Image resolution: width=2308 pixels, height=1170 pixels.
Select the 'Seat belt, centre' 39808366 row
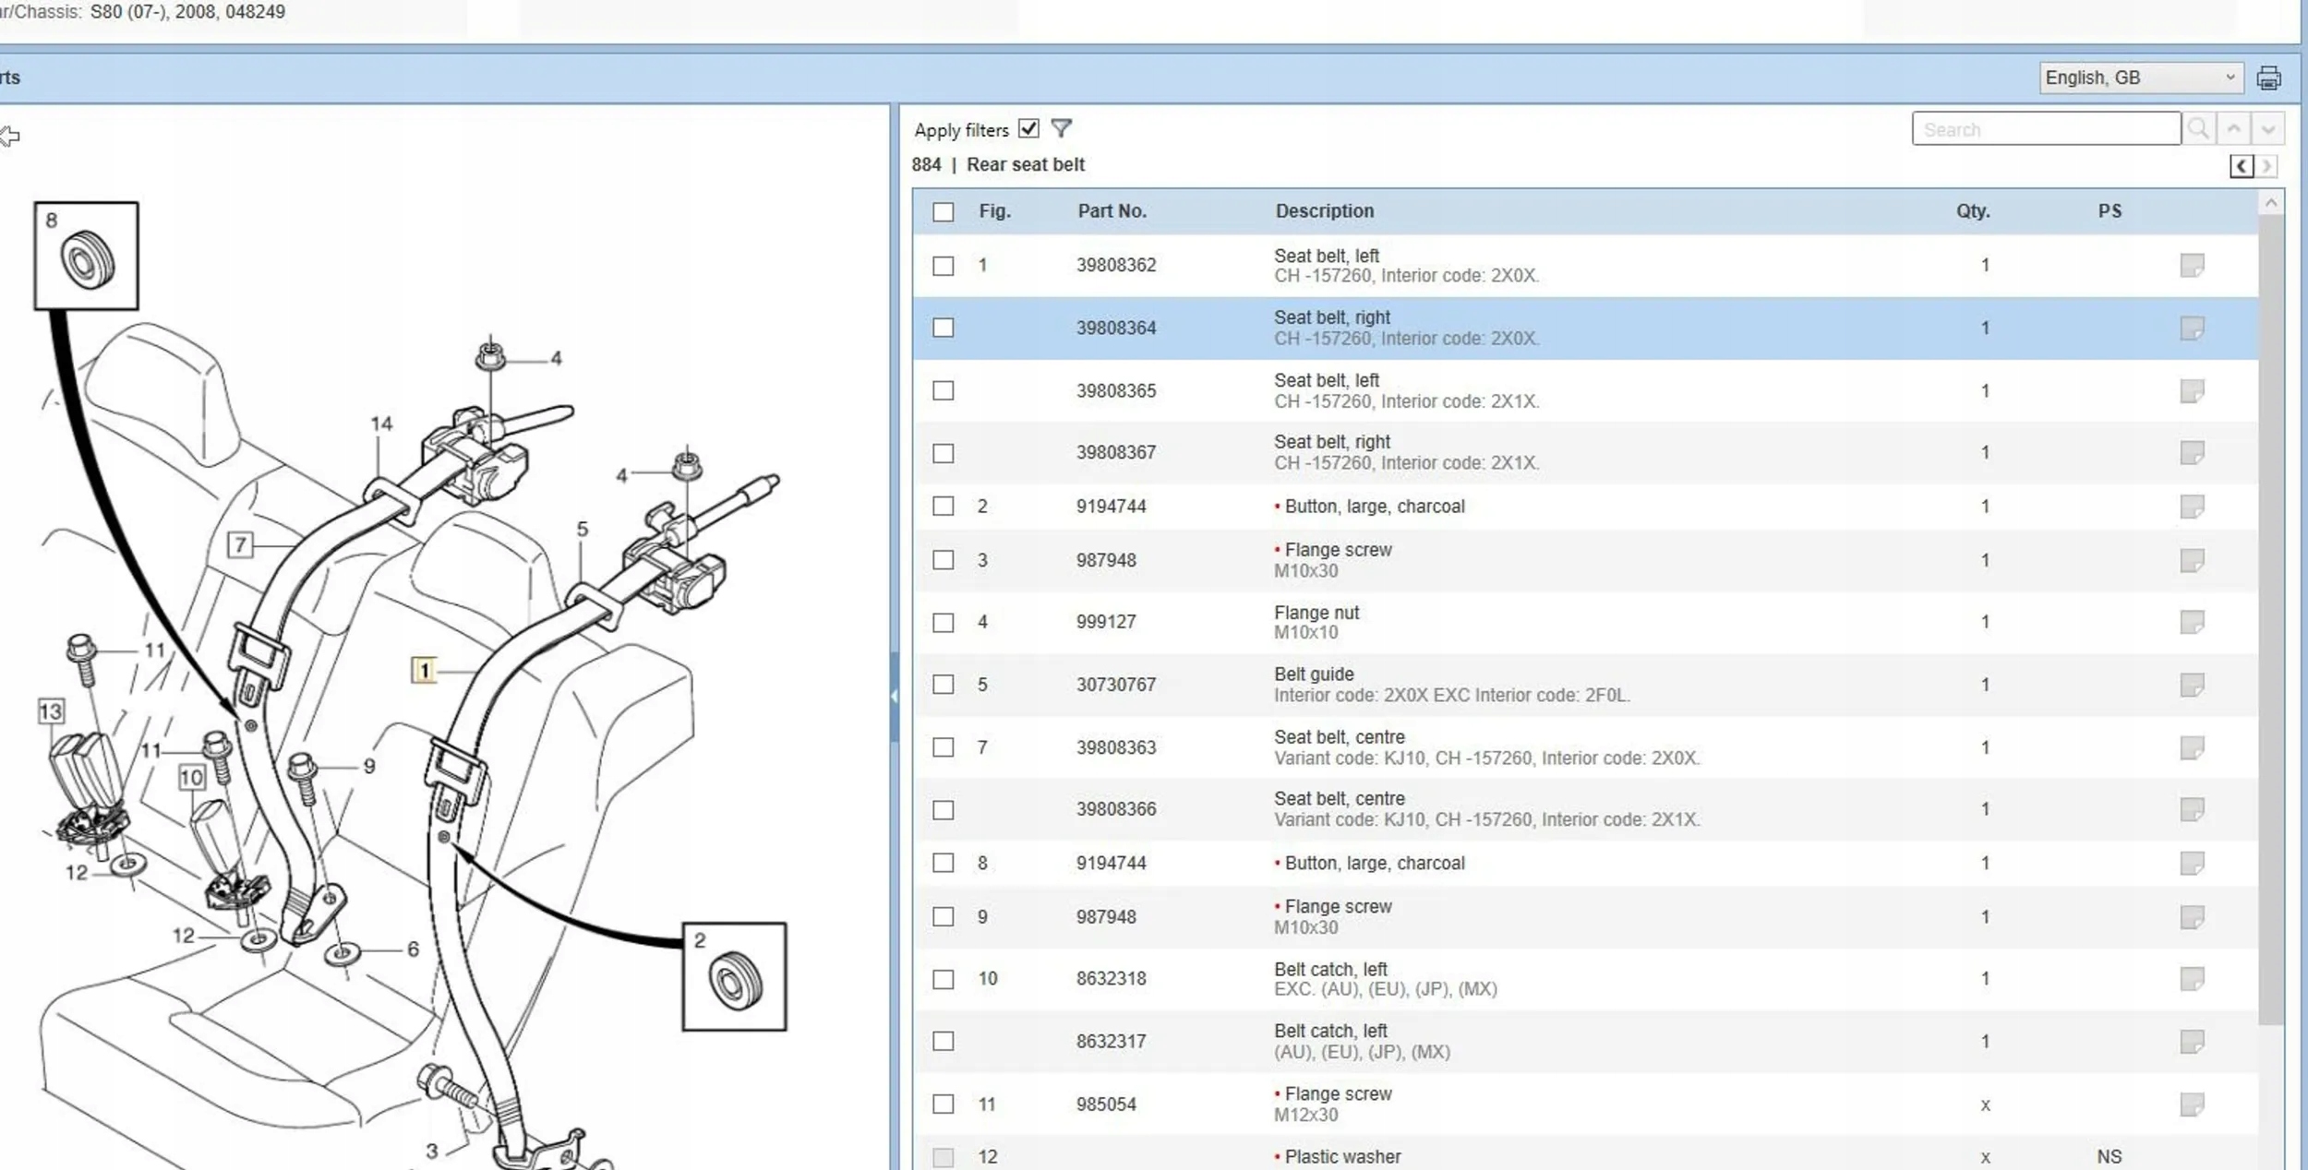point(1585,809)
